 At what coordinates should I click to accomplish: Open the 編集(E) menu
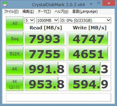point(28,11)
